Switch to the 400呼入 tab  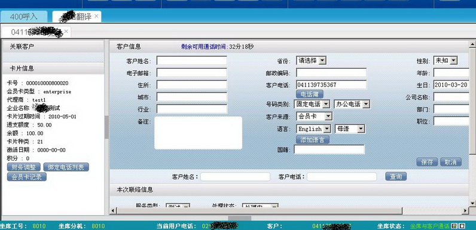[24, 17]
